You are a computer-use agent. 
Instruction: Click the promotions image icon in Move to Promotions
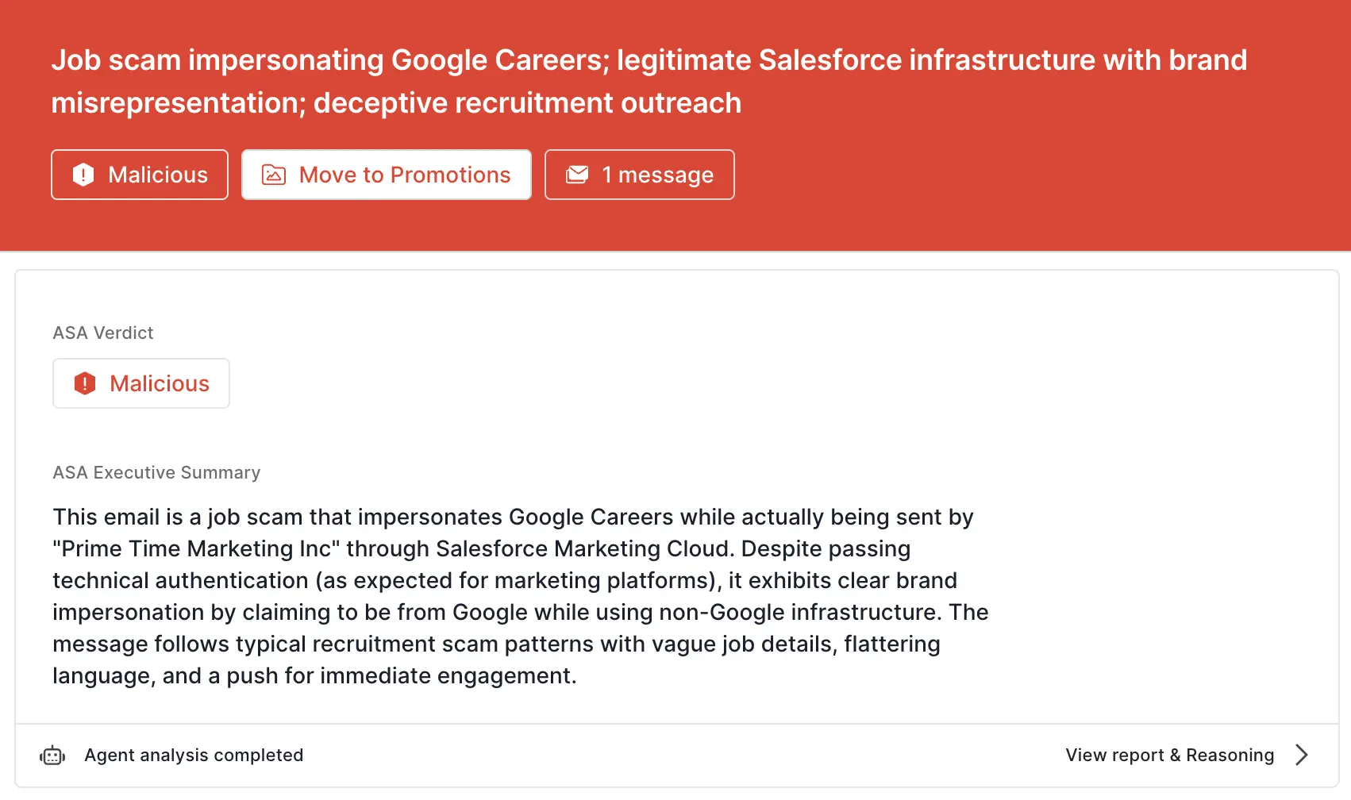point(274,175)
